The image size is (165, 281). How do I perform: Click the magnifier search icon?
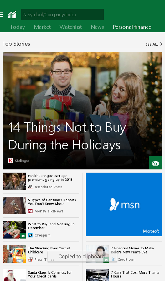coord(24,14)
